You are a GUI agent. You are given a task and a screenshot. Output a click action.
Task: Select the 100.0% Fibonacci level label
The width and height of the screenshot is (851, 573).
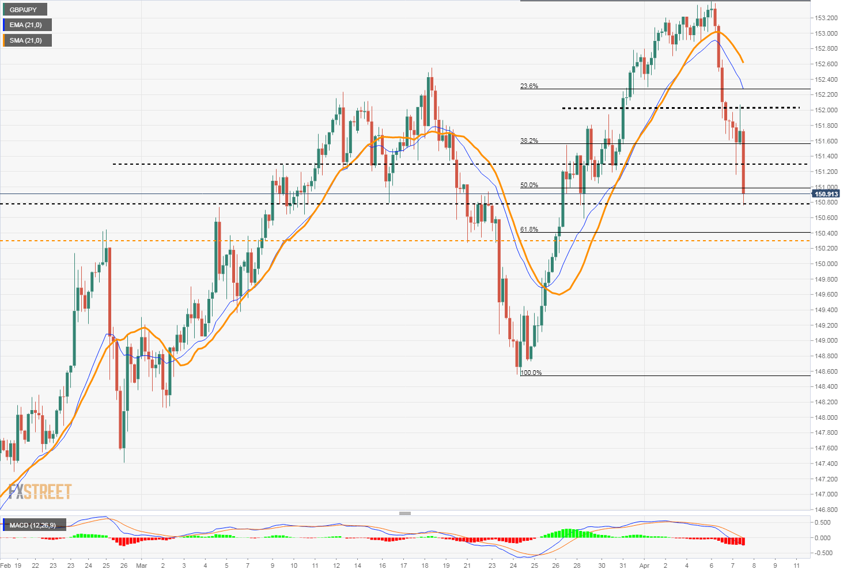coord(531,373)
